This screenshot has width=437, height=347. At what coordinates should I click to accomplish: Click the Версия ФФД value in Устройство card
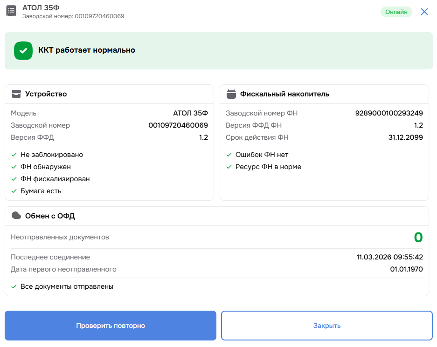[203, 137]
